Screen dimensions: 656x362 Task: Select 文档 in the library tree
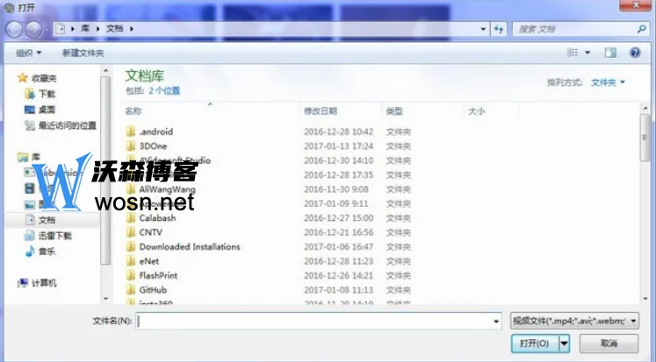[x=47, y=220]
